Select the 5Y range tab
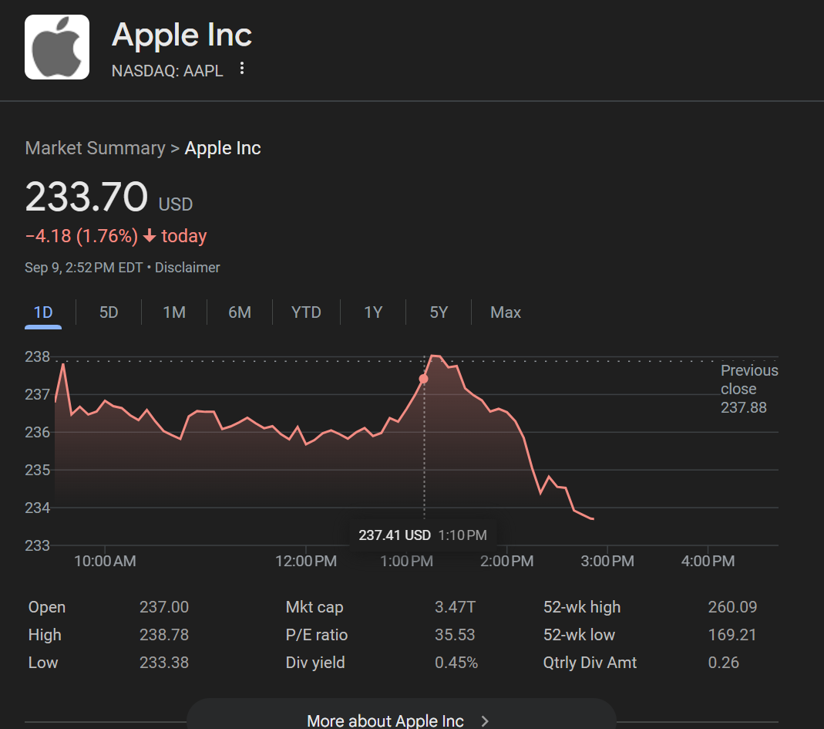Screen dimensions: 824x729 coord(439,312)
